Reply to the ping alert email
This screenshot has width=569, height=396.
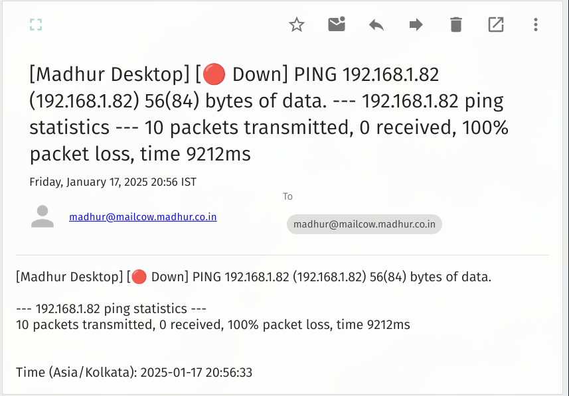tap(376, 25)
